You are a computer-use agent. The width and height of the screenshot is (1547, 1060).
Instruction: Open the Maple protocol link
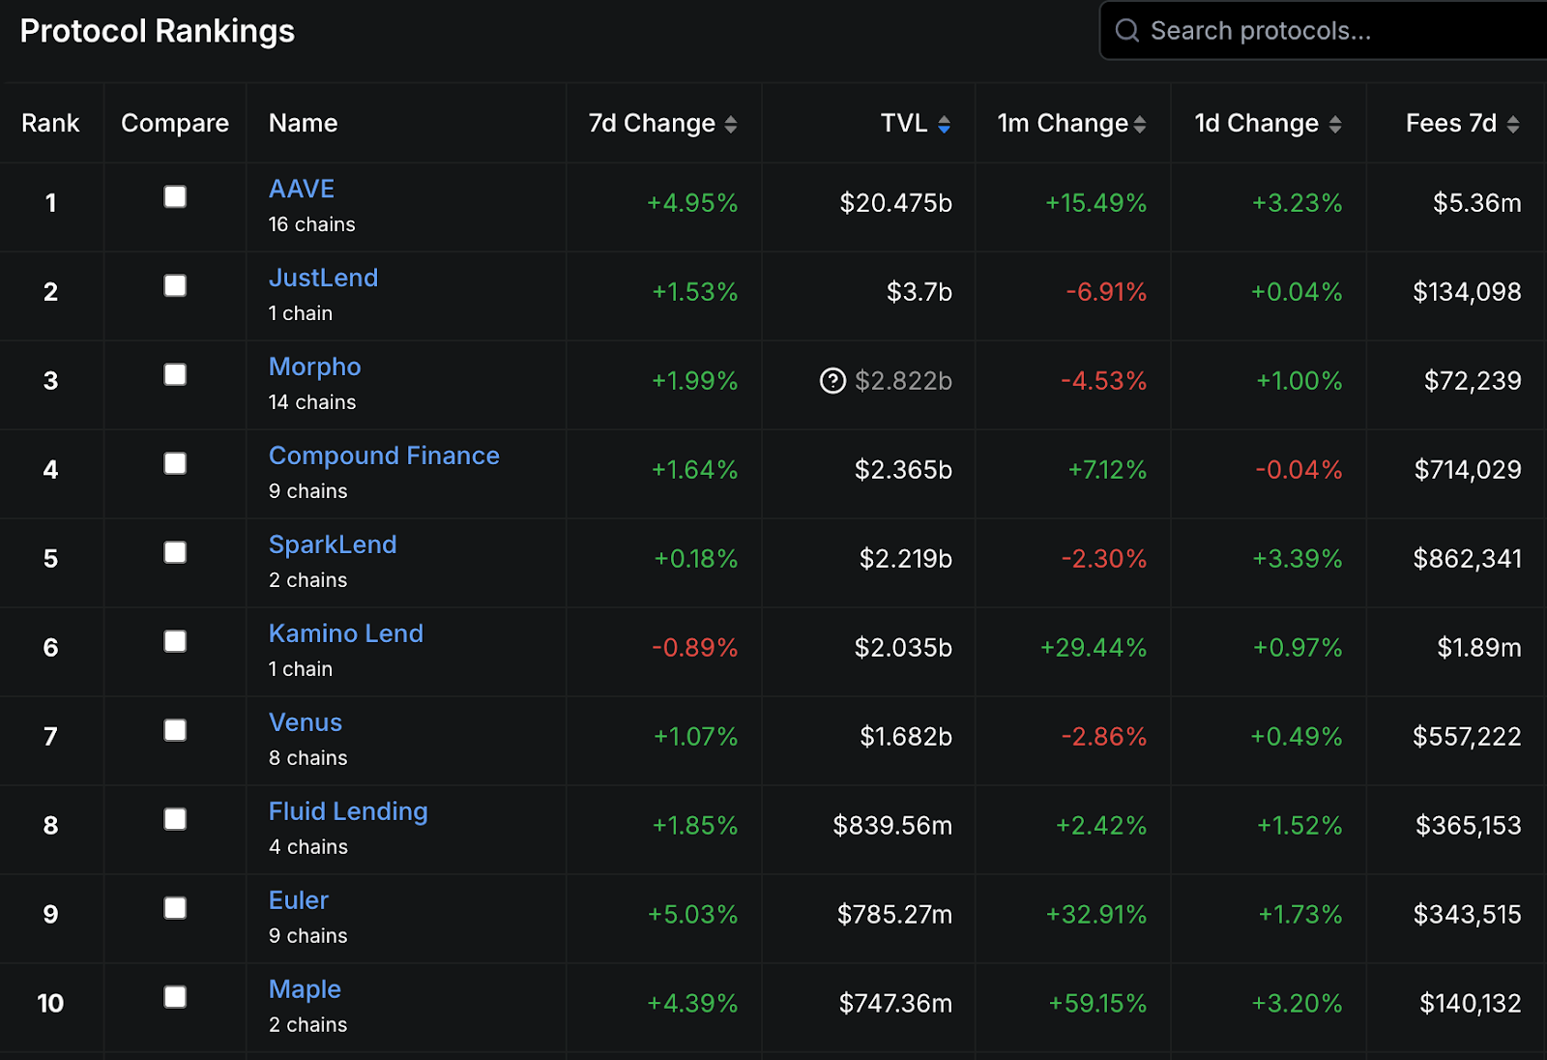[x=305, y=989]
